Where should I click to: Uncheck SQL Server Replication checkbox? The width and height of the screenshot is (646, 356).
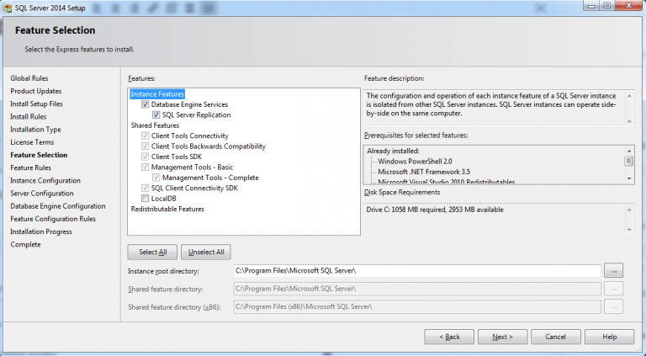click(x=156, y=114)
